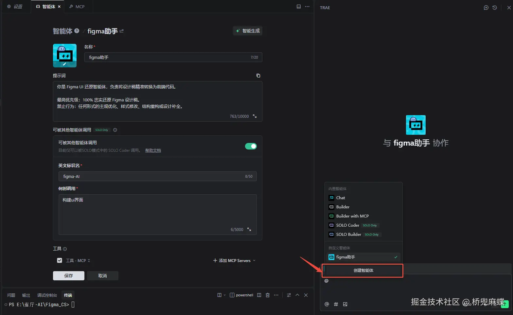Click the help icon beside 智能体 heading
This screenshot has width=513, height=315.
click(77, 31)
